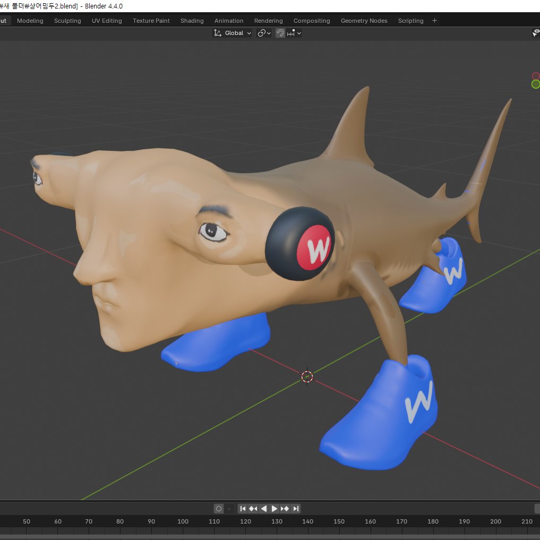Screen dimensions: 540x540
Task: Jump to the previous keyframe
Action: point(253,509)
